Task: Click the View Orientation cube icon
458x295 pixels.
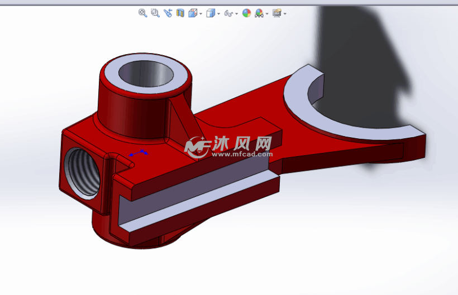Action: click(193, 13)
